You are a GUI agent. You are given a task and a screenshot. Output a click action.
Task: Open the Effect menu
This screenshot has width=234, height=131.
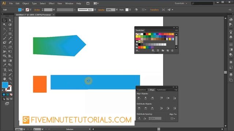point(52,3)
